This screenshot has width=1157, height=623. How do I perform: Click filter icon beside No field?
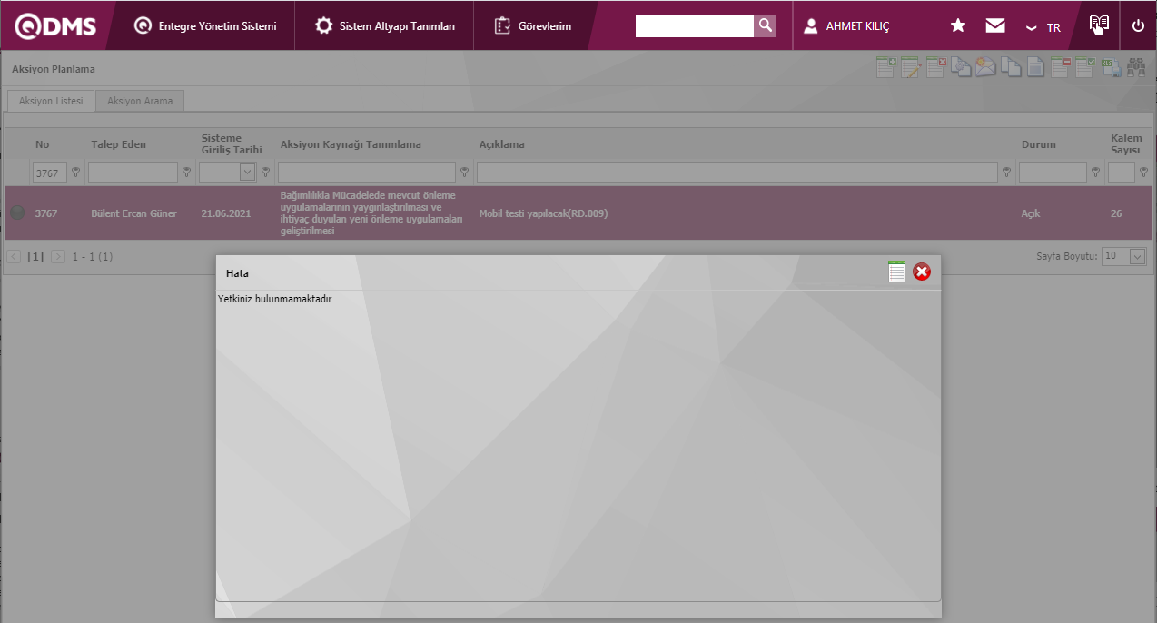coord(76,172)
